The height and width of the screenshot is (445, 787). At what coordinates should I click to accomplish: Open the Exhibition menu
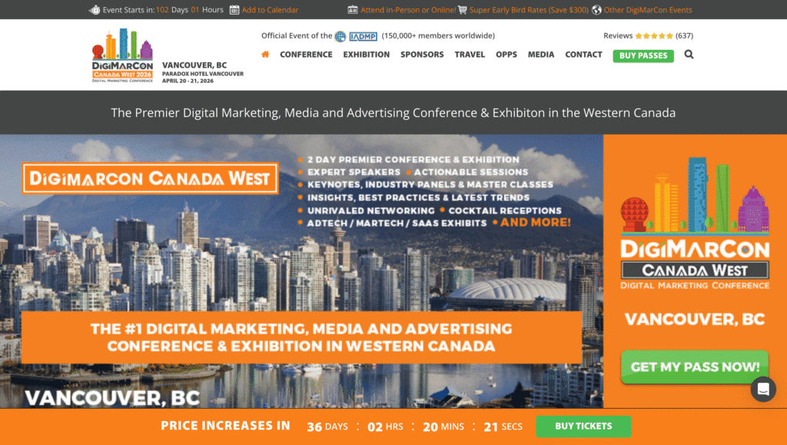pyautogui.click(x=366, y=55)
